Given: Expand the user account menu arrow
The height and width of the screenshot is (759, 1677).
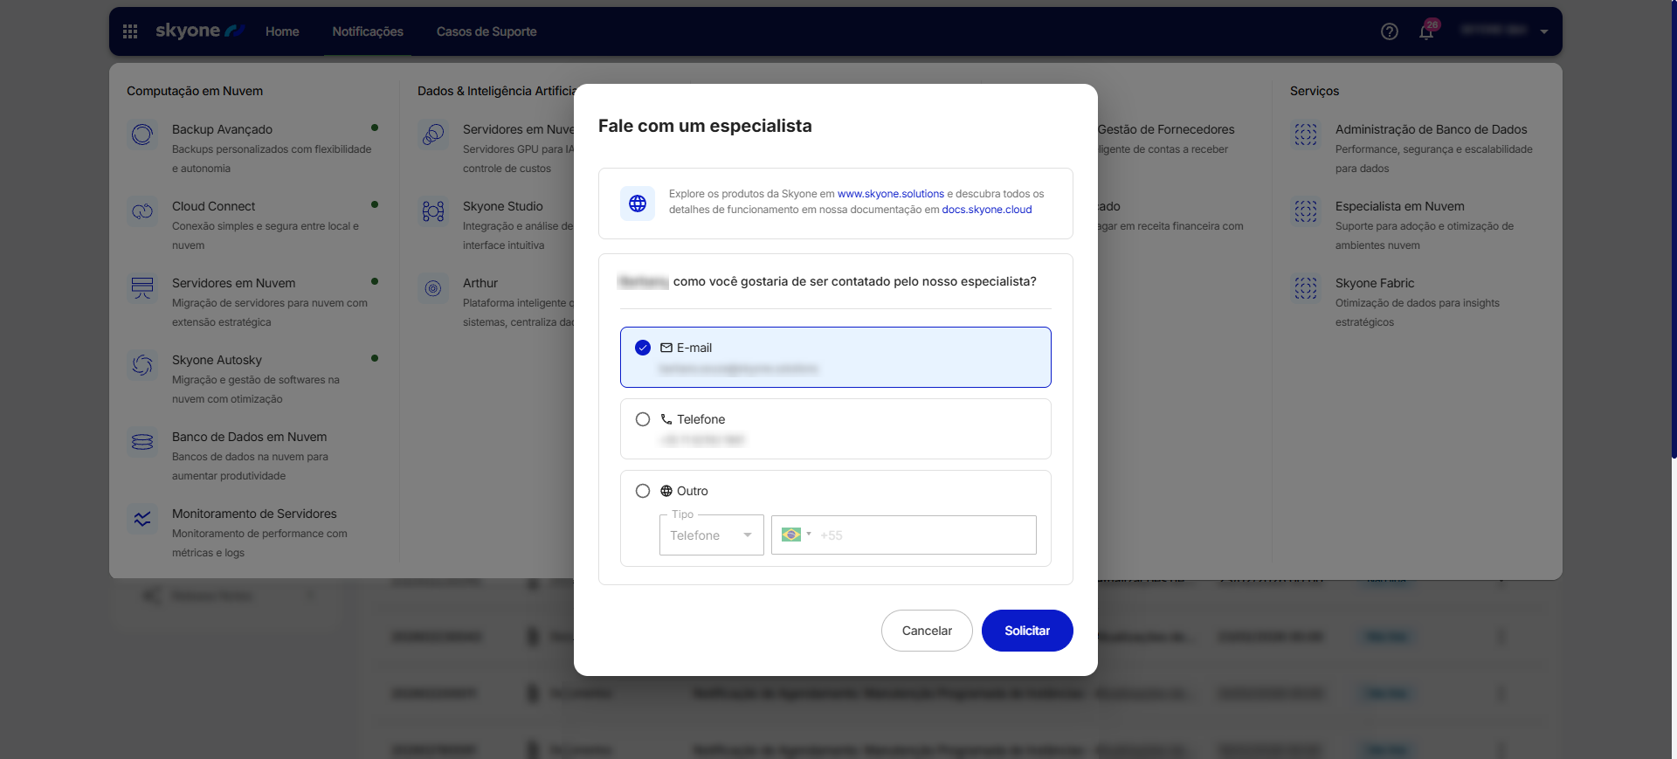Looking at the screenshot, I should (x=1543, y=31).
